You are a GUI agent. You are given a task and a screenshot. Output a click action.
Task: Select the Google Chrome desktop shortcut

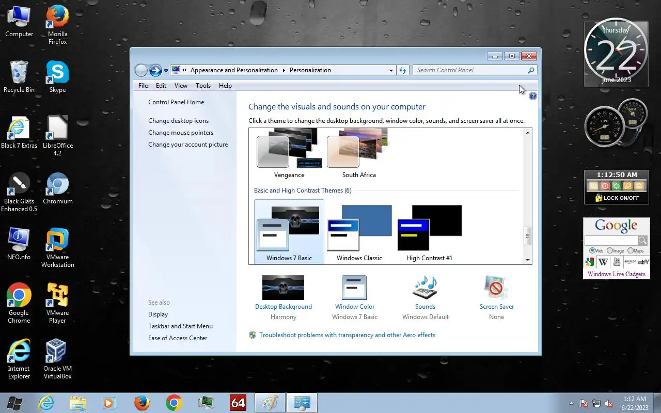tap(19, 304)
